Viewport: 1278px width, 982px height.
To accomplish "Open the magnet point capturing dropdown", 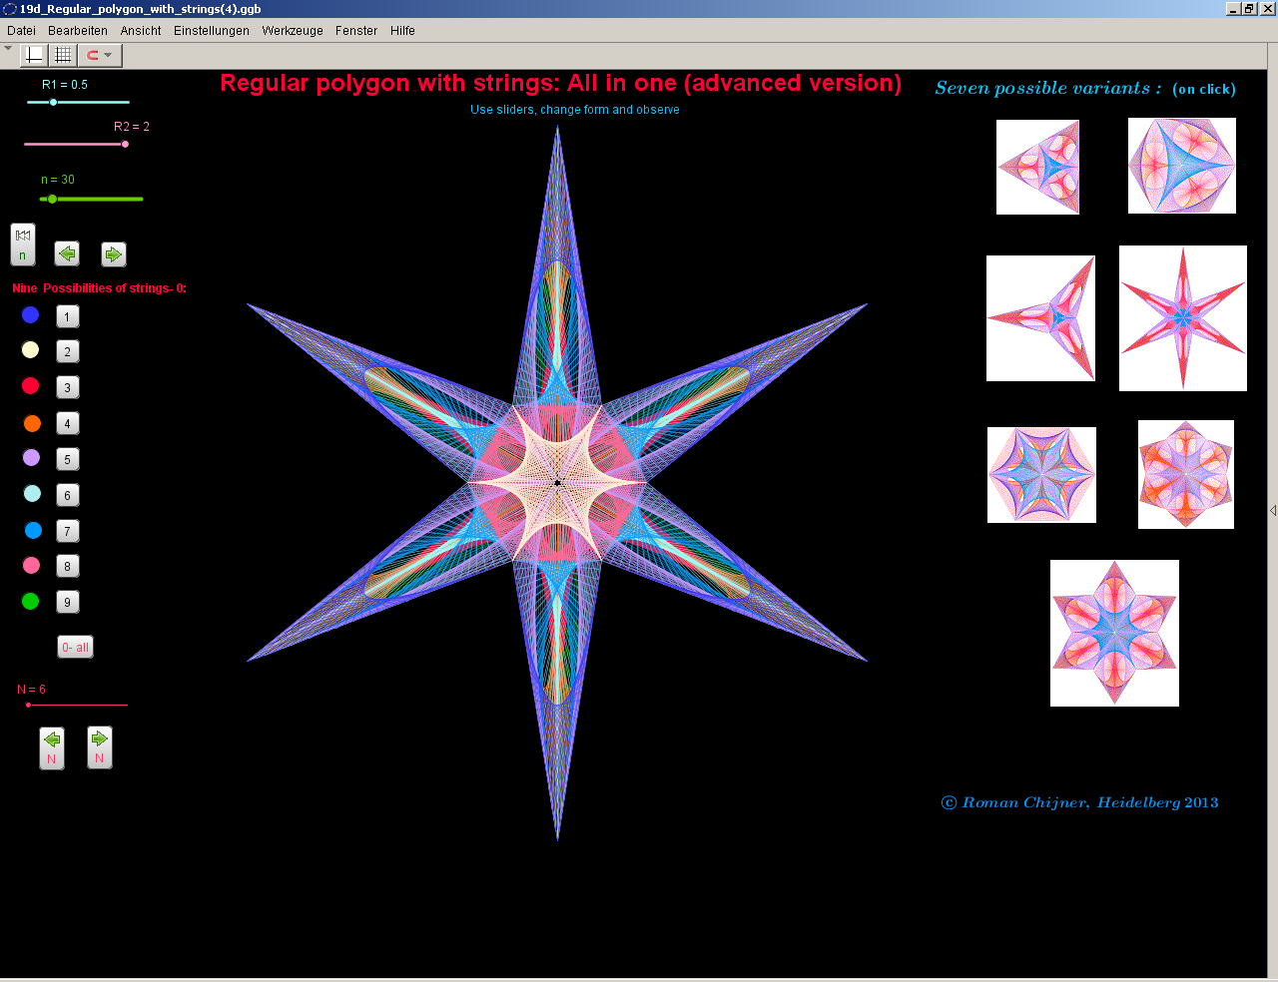I will pyautogui.click(x=99, y=55).
